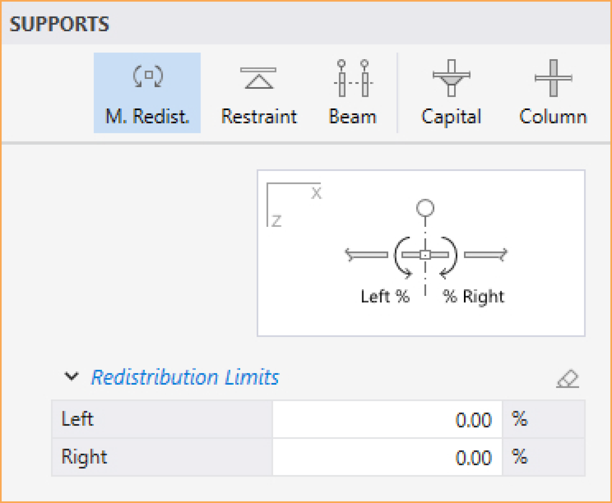Click the Right redistribution value field
This screenshot has height=503, width=612.
[x=387, y=457]
